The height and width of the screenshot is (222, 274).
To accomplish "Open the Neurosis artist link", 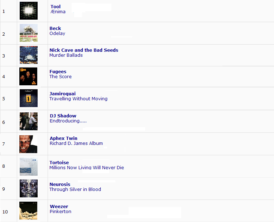I will coord(60,185).
